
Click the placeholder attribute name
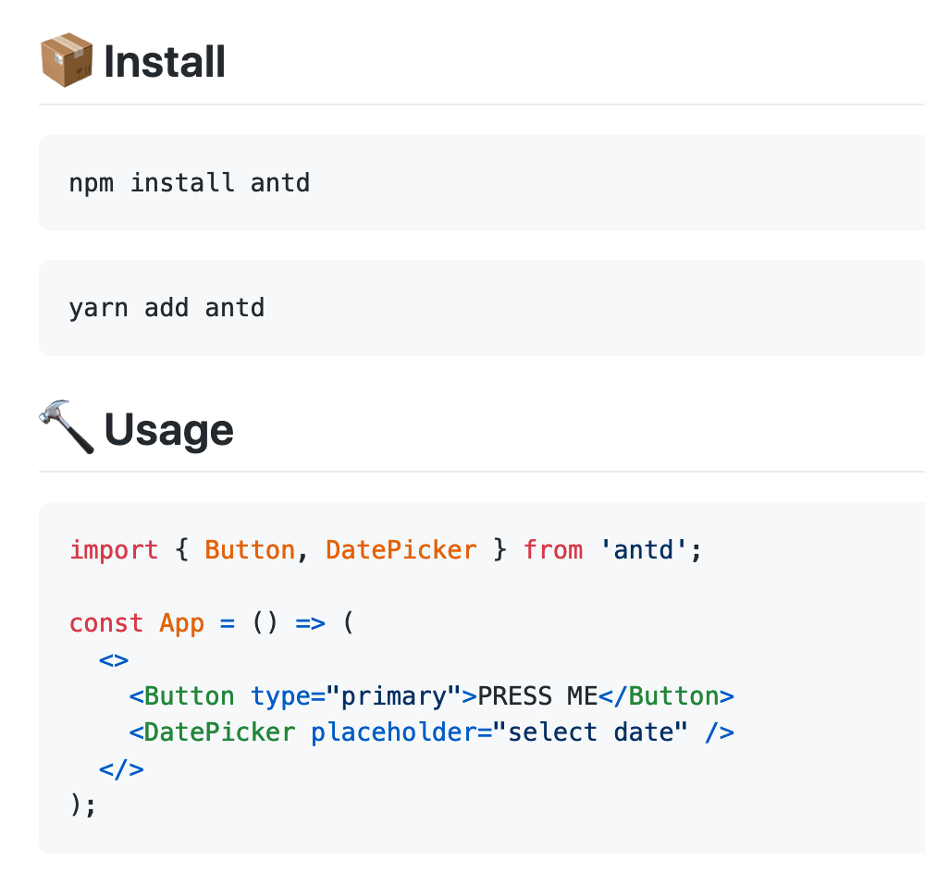tap(393, 732)
